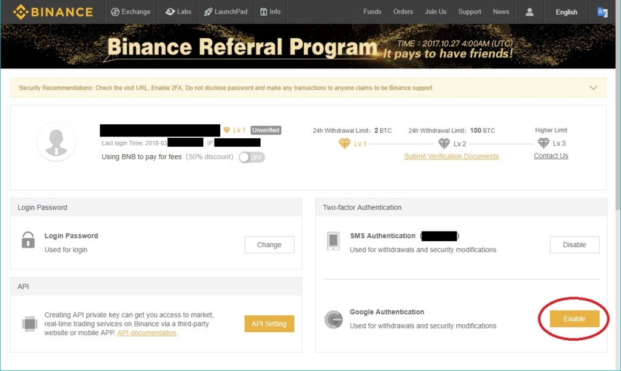621x371 pixels.
Task: Click the Binance logo in the header
Action: [53, 12]
